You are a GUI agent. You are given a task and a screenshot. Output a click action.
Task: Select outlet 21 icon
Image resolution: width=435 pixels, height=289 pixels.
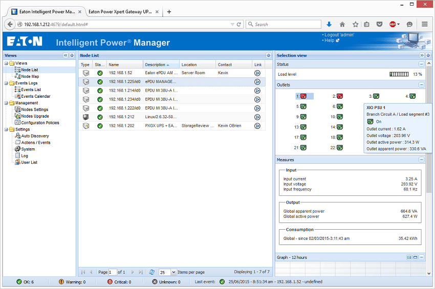[x=303, y=147]
